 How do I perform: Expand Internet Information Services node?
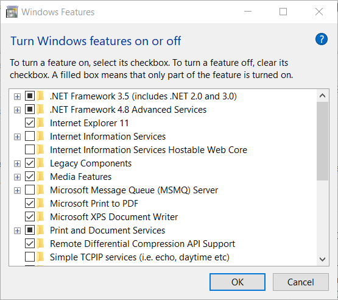point(17,137)
